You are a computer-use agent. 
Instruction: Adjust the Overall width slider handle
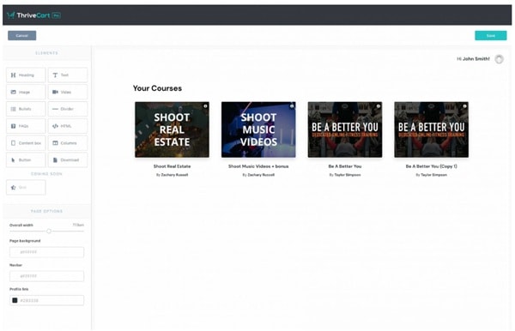49,231
